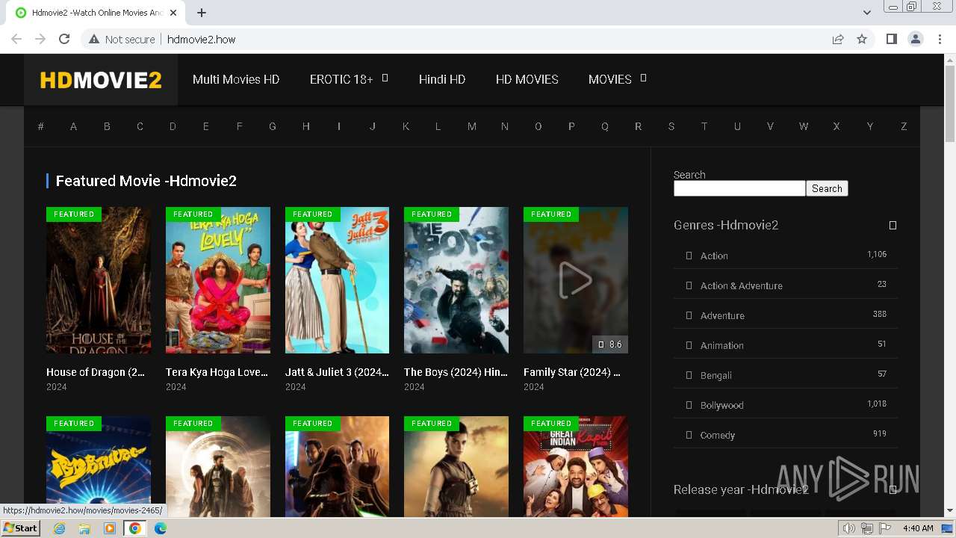Click the address bar URL

coord(201,40)
